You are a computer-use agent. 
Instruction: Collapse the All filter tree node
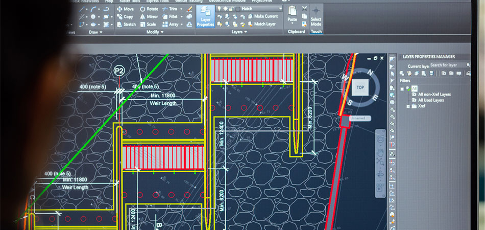click(402, 89)
